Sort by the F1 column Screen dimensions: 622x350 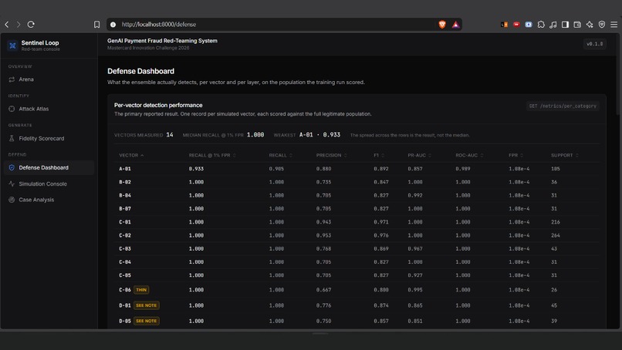pyautogui.click(x=379, y=156)
